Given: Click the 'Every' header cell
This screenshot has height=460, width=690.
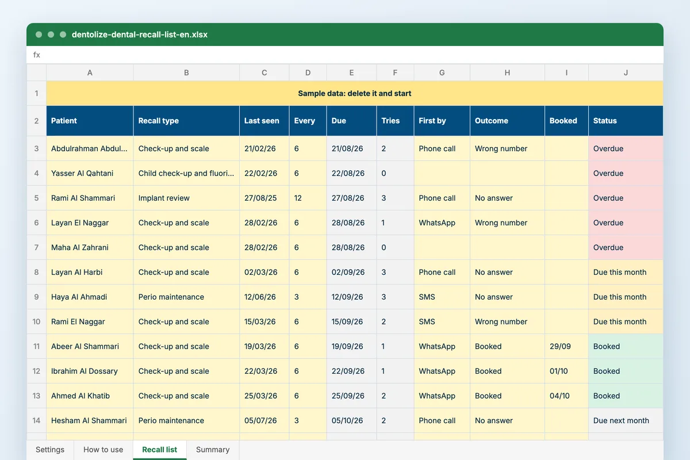Looking at the screenshot, I should (x=308, y=121).
